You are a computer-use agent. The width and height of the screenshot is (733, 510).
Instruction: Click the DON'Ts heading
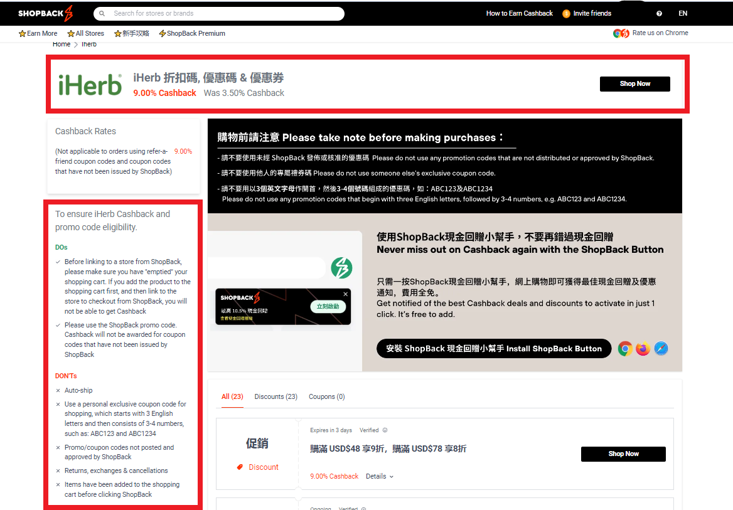click(x=66, y=376)
